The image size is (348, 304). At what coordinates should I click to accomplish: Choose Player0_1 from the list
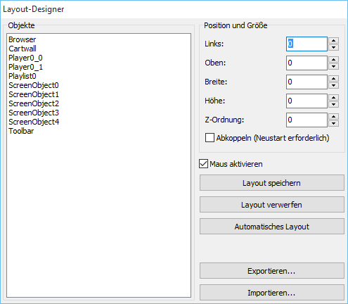25,67
